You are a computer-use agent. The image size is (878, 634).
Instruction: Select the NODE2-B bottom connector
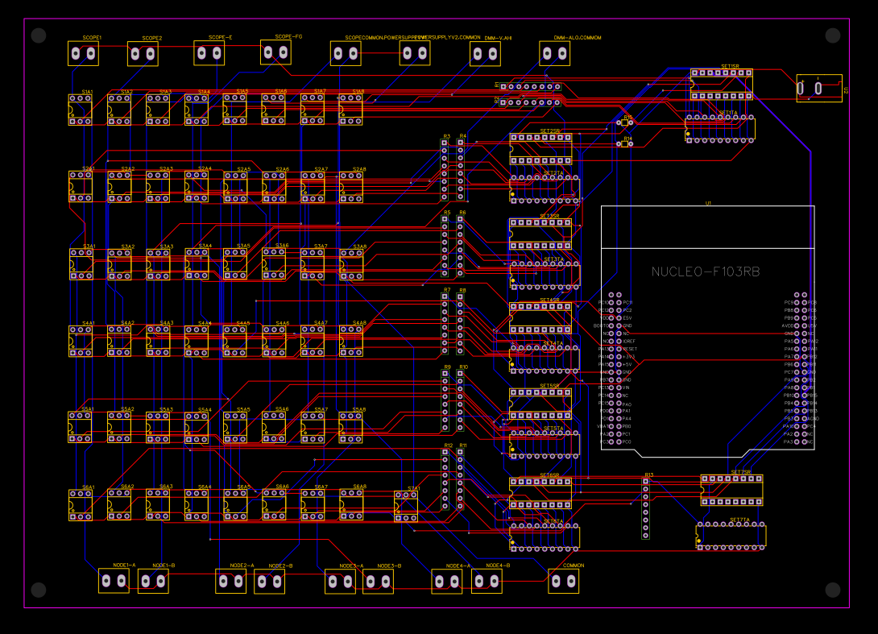point(269,580)
